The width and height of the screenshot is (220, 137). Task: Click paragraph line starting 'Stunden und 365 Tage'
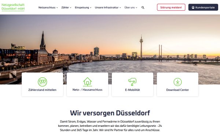tap(110, 130)
